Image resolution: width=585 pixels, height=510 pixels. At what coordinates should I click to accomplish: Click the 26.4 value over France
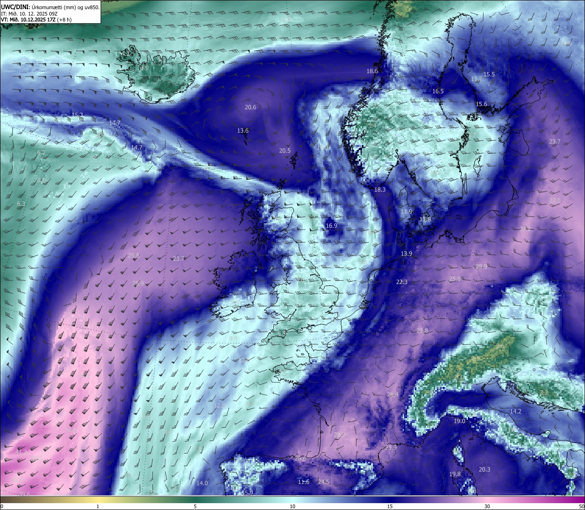coord(392,395)
